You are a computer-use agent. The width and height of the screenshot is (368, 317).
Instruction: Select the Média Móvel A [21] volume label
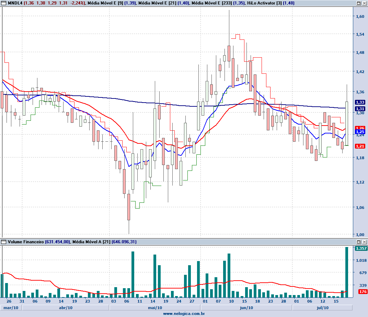click(91, 242)
